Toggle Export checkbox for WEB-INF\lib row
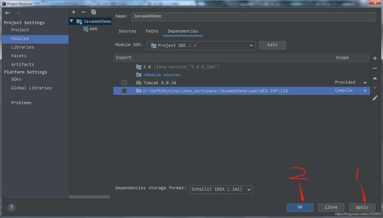The width and height of the screenshot is (383, 218). (x=124, y=91)
